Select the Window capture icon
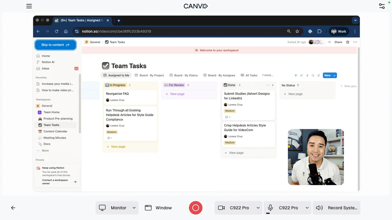The image size is (392, 220). [148, 207]
